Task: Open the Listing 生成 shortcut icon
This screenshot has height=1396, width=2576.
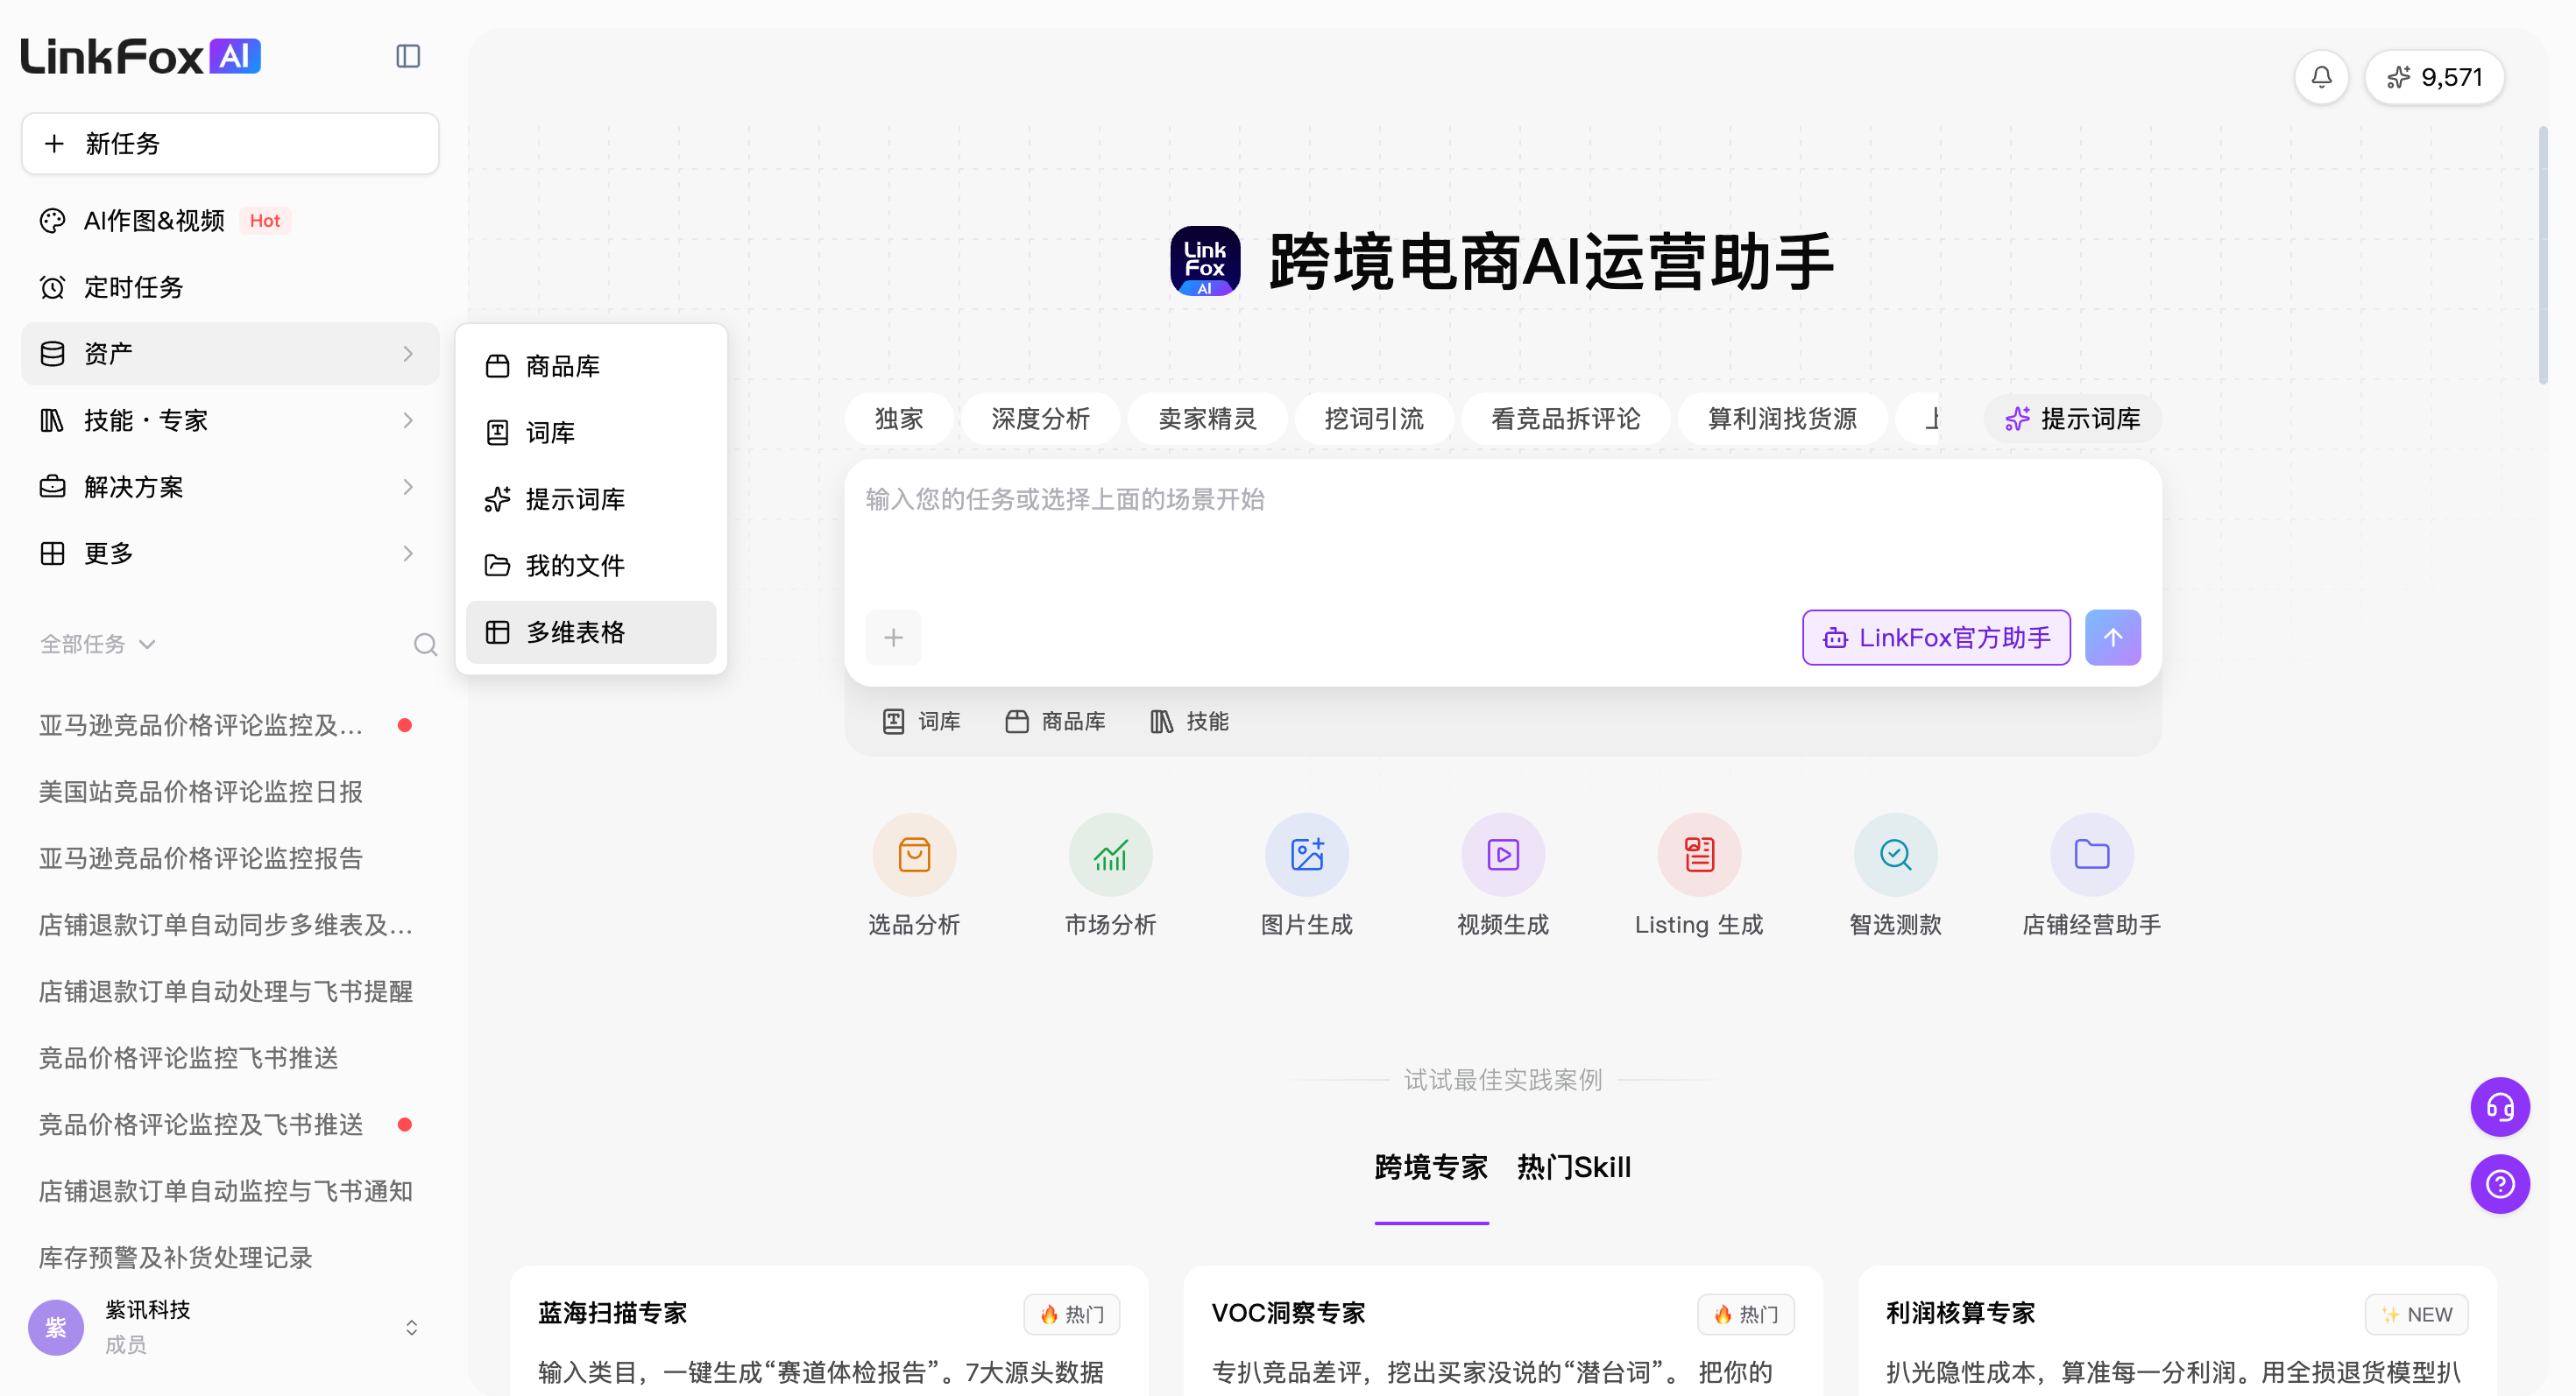Action: 1699,856
